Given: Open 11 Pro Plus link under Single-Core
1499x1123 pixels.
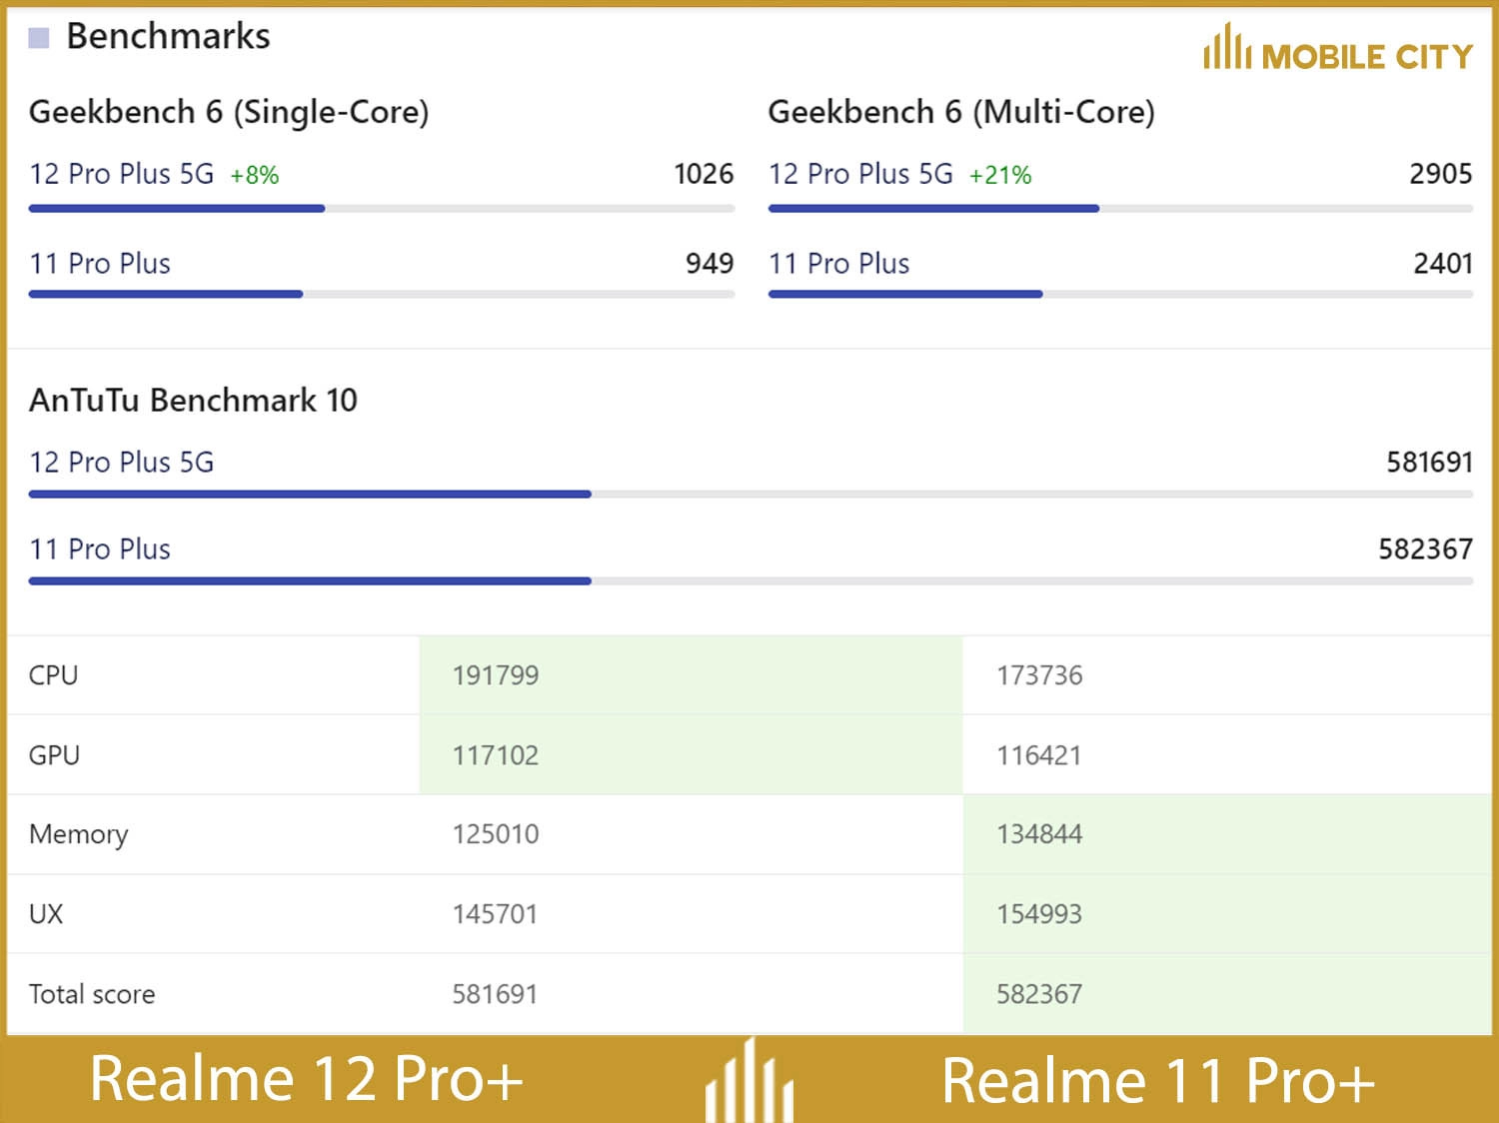Looking at the screenshot, I should [x=100, y=264].
